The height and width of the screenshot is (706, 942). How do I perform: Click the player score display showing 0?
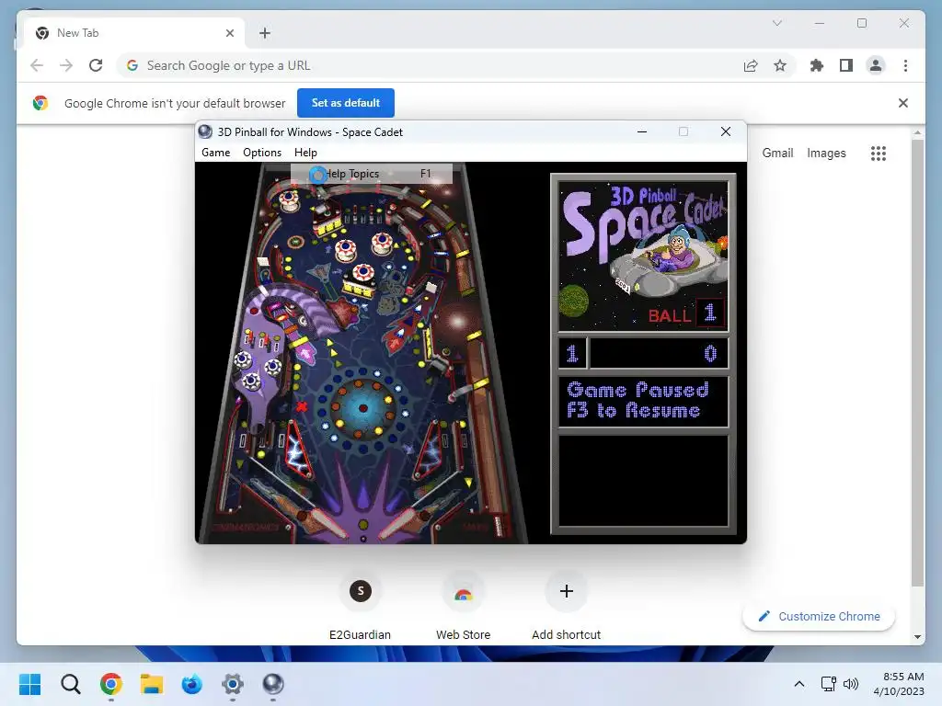pos(659,354)
